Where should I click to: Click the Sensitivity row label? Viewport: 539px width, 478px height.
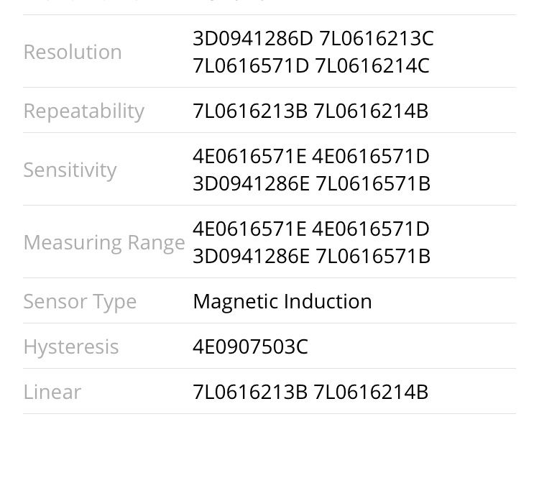point(70,170)
